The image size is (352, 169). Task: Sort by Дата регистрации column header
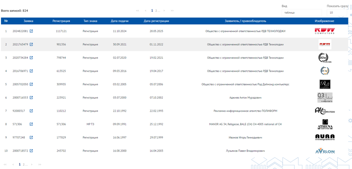pos(156,21)
